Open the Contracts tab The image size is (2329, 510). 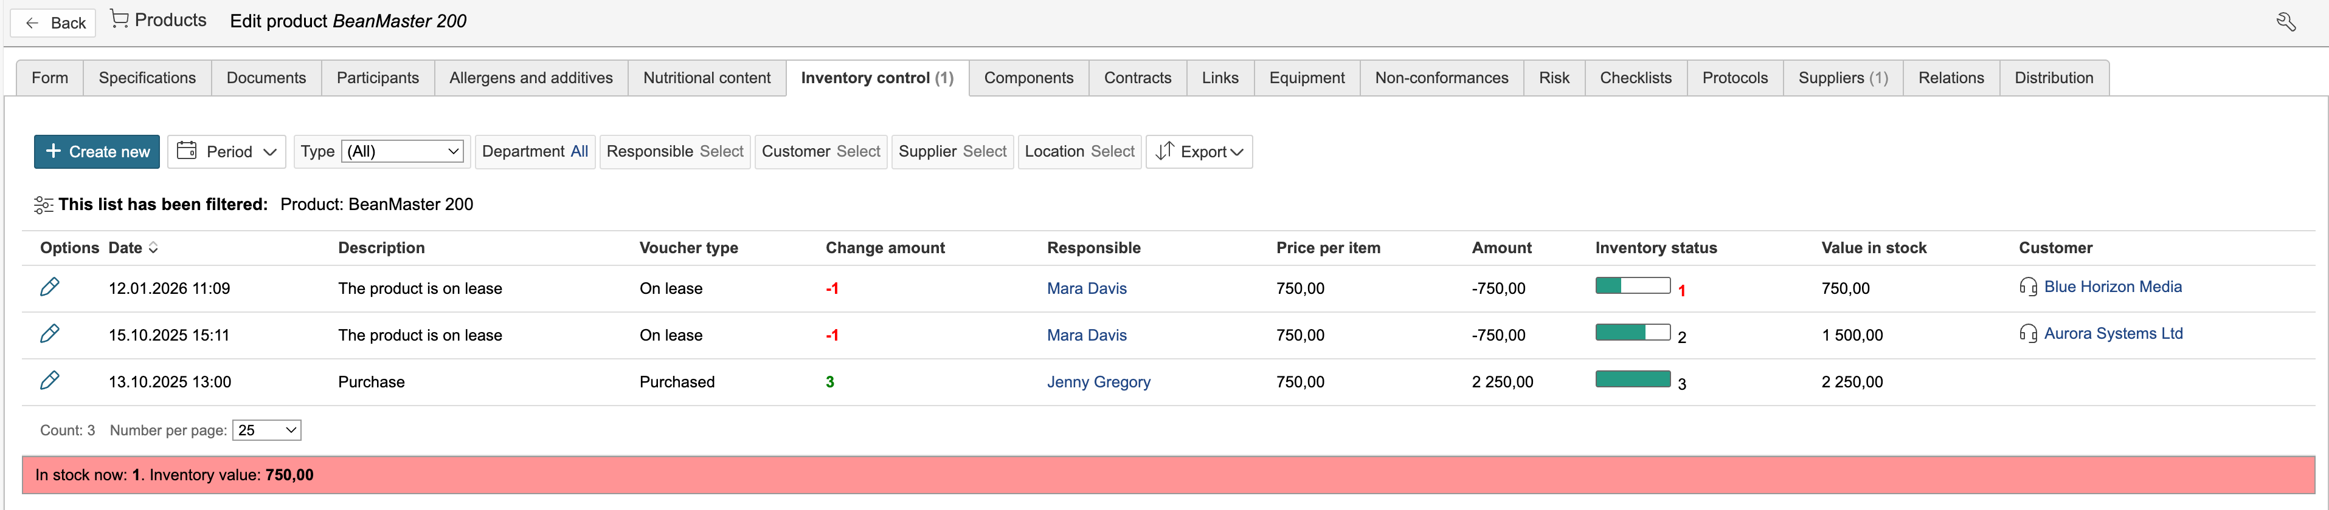coord(1137,78)
